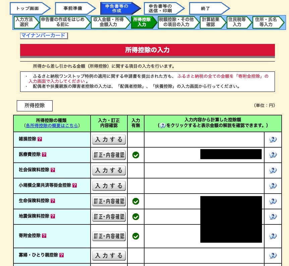The width and height of the screenshot is (289, 266).
Task: Click green checkmark in 医療費控除 row
Action: tap(136, 155)
